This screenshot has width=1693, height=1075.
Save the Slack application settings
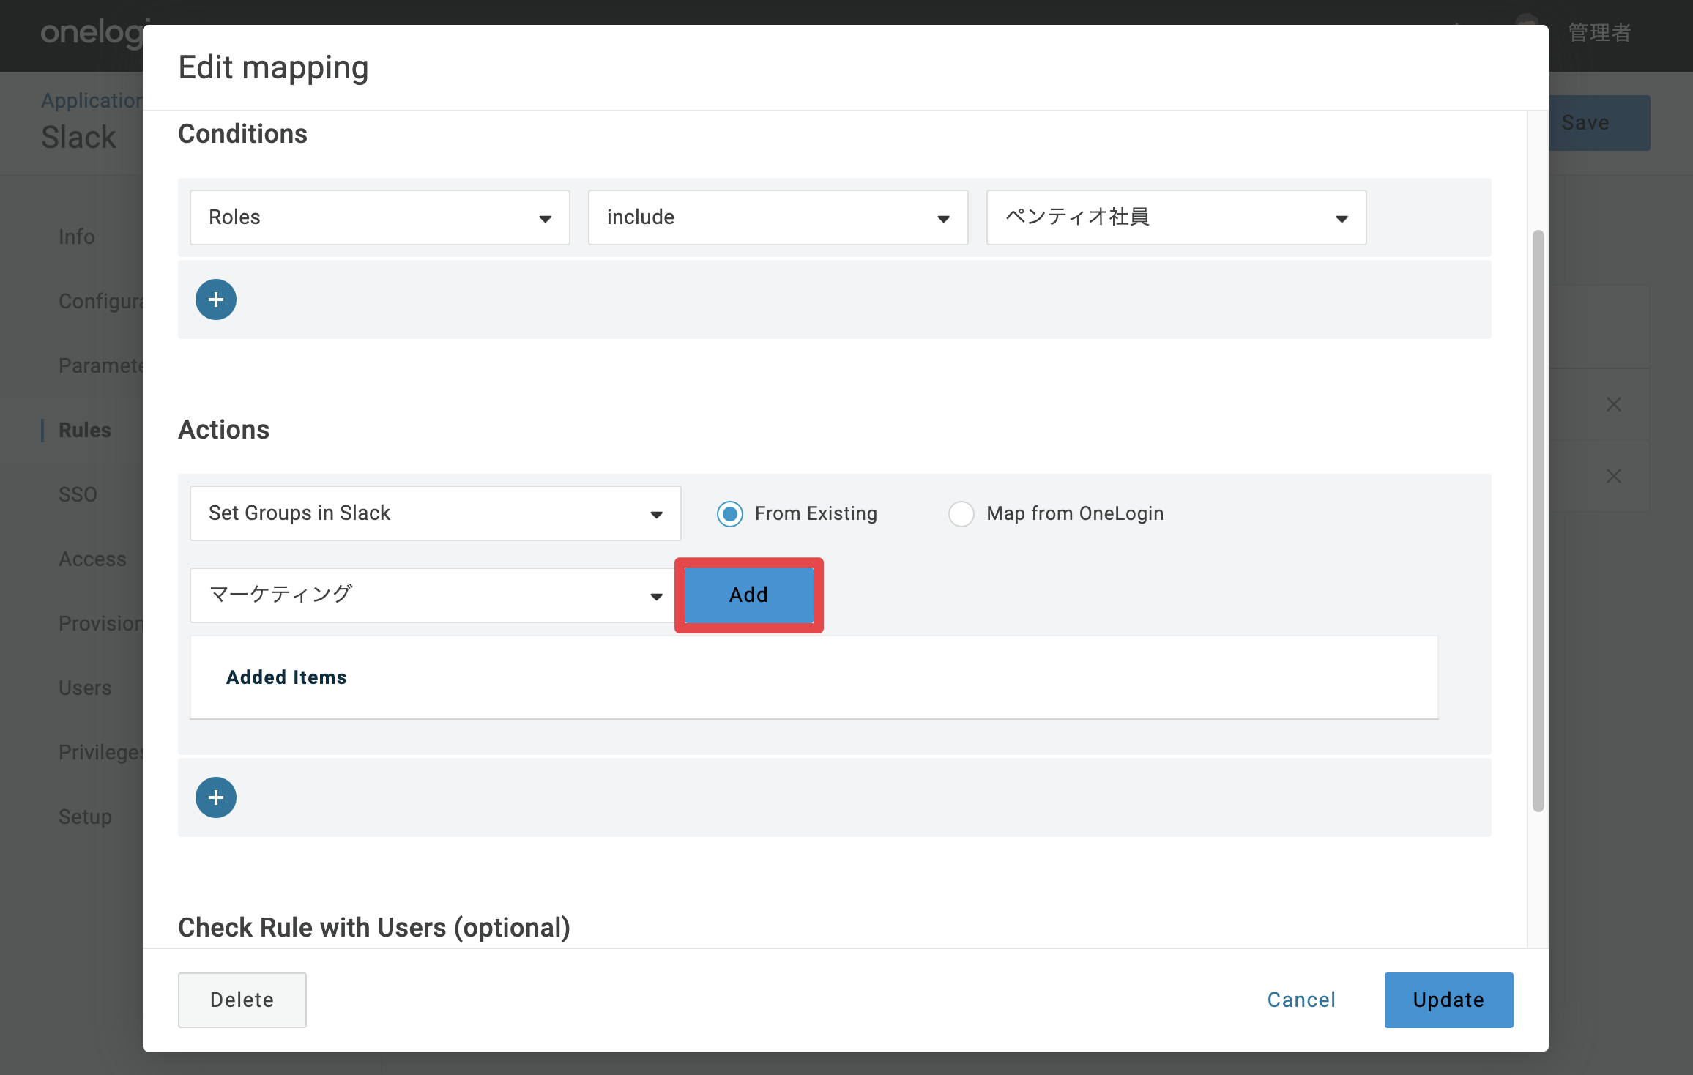coord(1599,123)
